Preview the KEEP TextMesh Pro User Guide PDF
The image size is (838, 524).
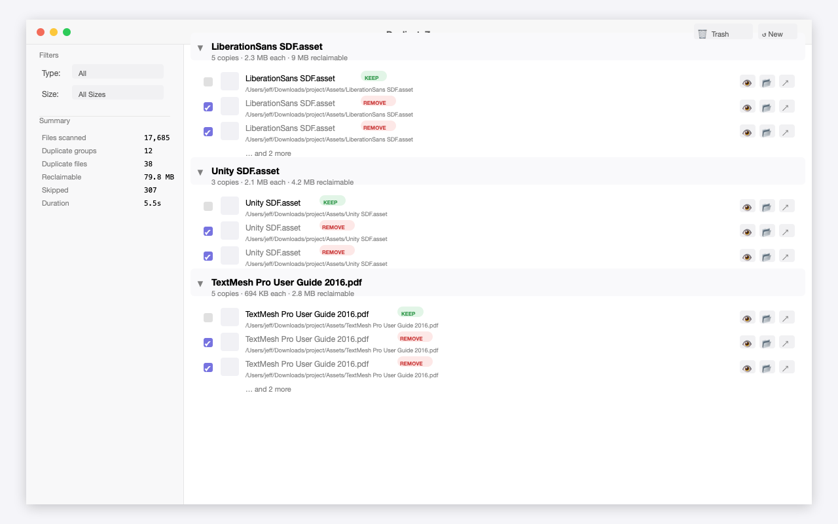click(748, 318)
